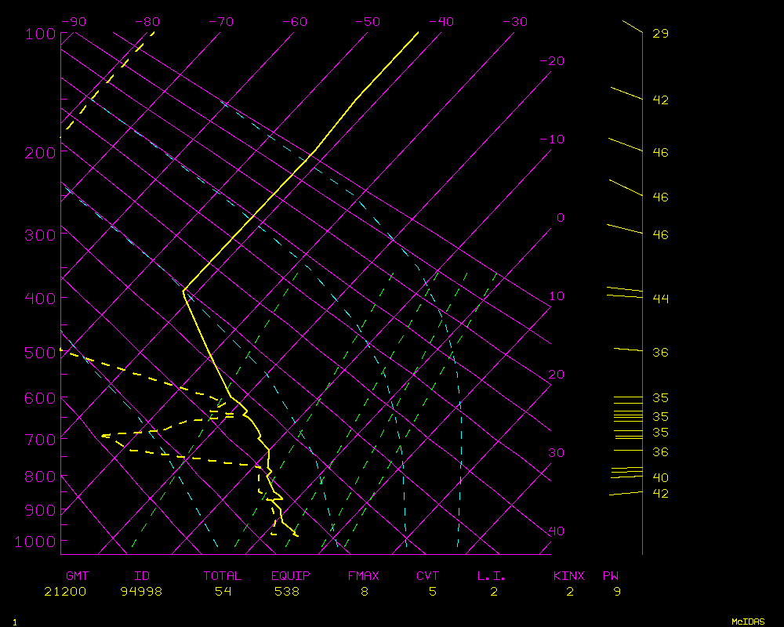784x627 pixels.
Task: Select the 0 isotherm label
Action: [560, 218]
